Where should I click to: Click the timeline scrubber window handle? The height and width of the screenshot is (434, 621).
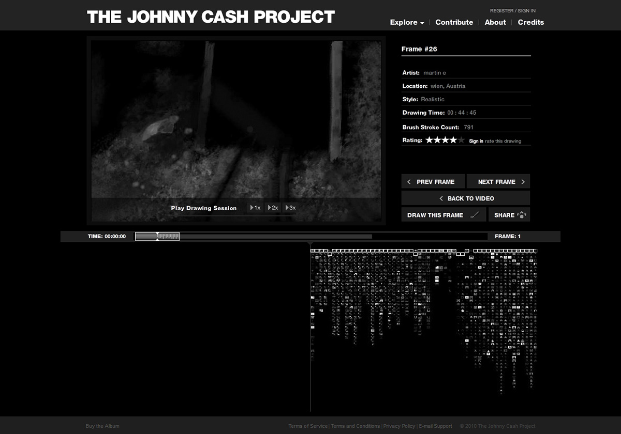tap(157, 236)
